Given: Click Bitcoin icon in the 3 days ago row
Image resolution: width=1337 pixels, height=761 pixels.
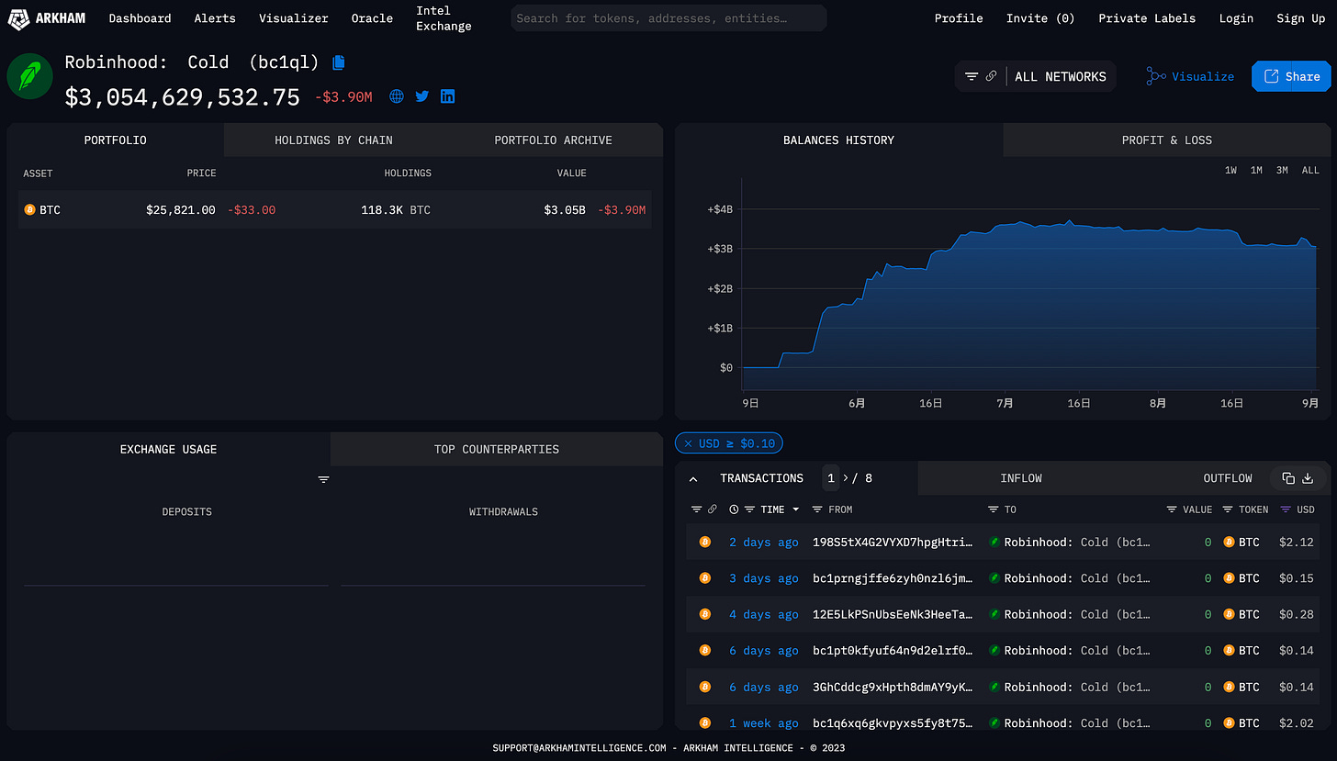Looking at the screenshot, I should click(x=705, y=578).
